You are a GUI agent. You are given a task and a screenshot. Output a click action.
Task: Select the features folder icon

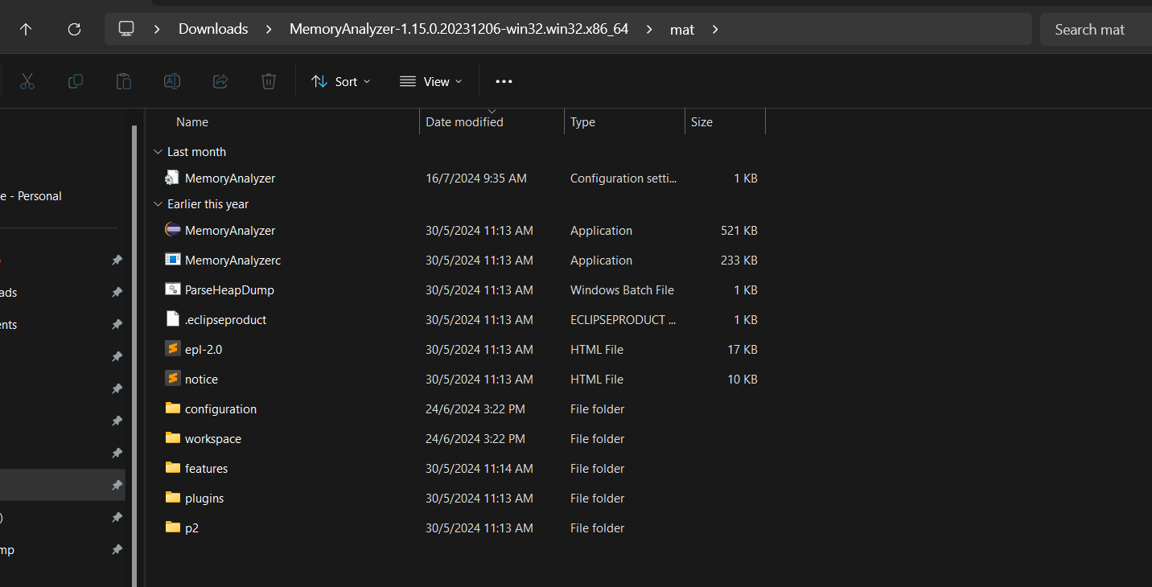pos(172,468)
